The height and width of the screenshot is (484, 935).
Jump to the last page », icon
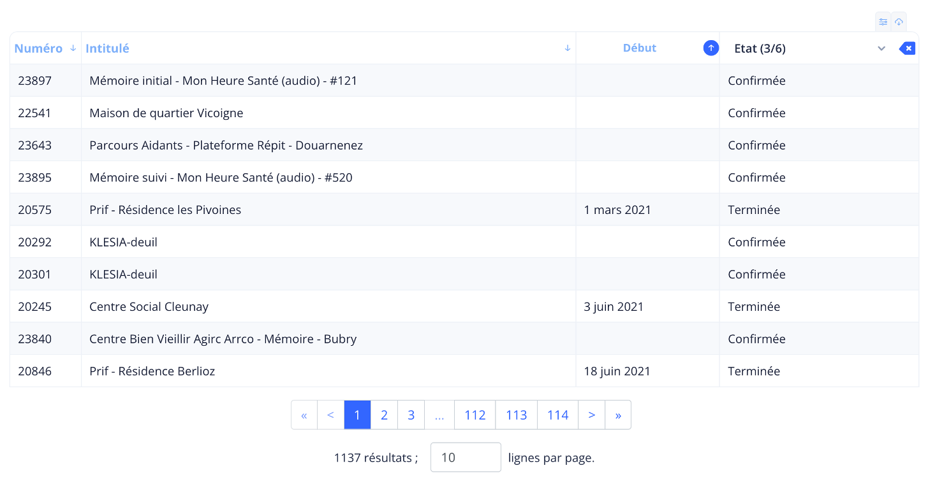pyautogui.click(x=617, y=415)
